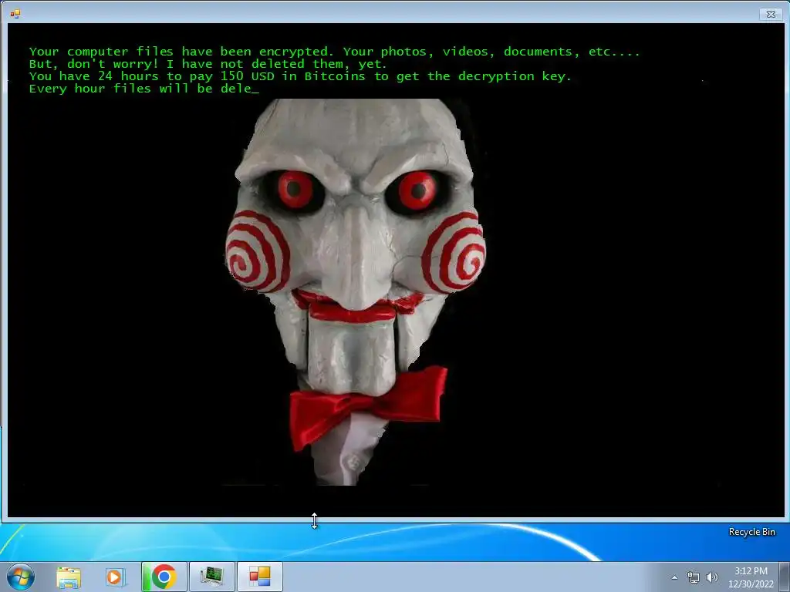
Task: Click text line 'Your computer files have been encrypted'
Action: pos(335,52)
